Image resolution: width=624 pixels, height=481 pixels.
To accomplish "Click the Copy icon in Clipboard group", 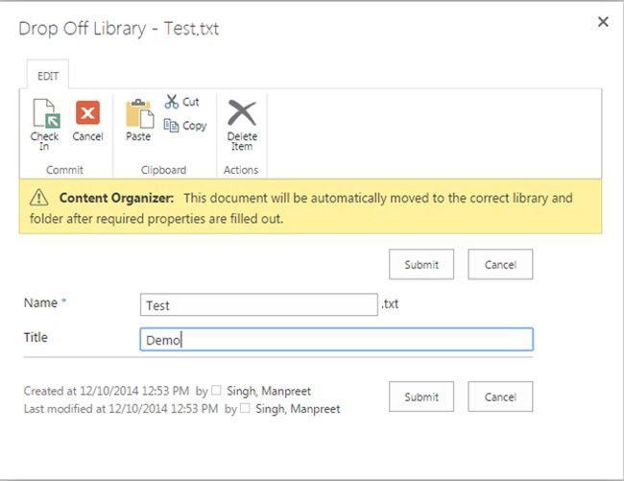I will click(x=172, y=125).
